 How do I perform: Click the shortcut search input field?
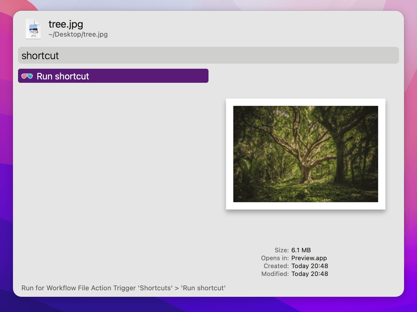click(x=208, y=55)
